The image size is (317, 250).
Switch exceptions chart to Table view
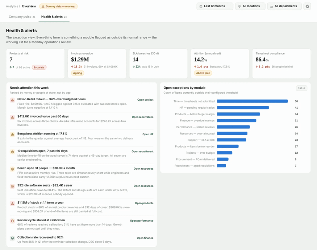301,88
